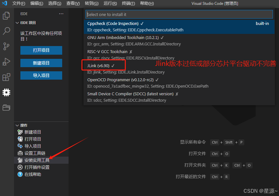The image size is (279, 196).
Task: Open the 运行(R) menu
Action: pyautogui.click(x=110, y=4)
